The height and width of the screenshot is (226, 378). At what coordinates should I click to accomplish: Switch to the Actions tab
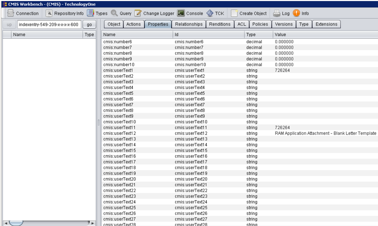pos(134,24)
